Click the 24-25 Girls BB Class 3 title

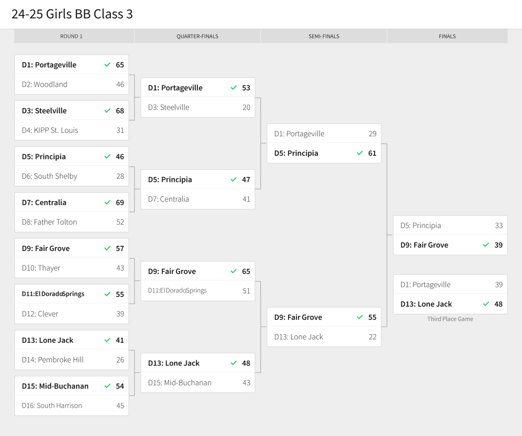(72, 14)
